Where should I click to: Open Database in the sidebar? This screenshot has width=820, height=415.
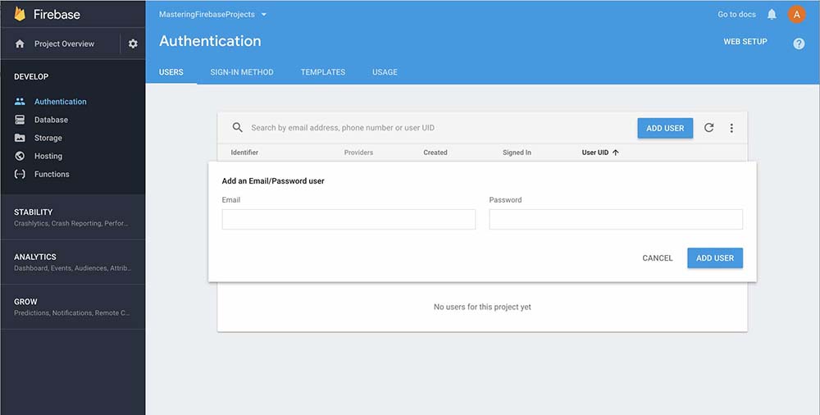point(51,120)
